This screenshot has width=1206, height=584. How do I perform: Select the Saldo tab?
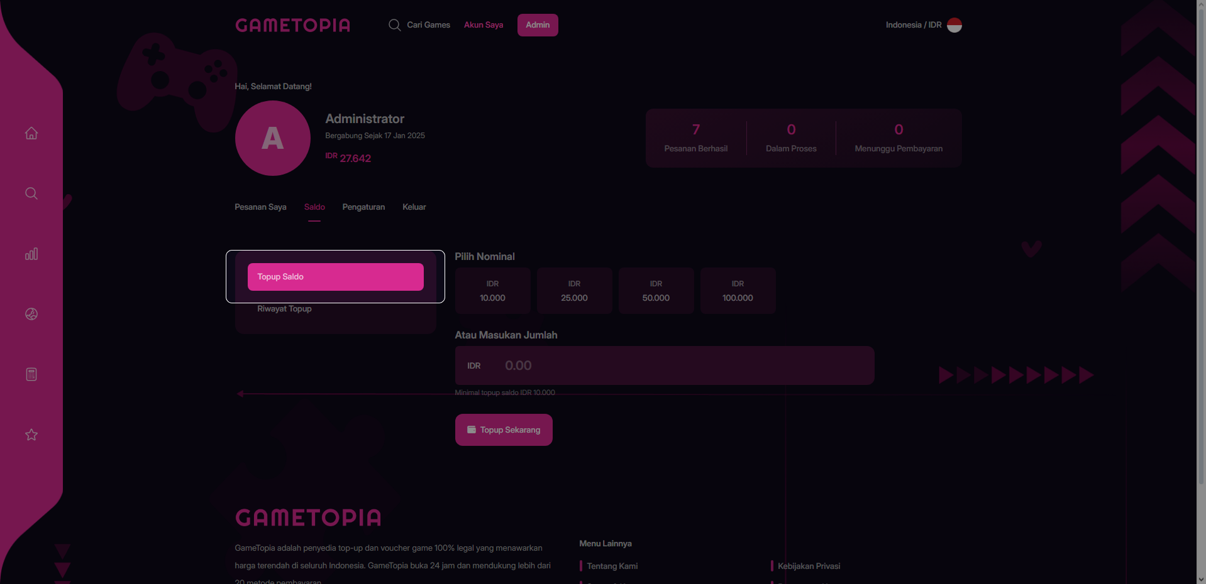click(314, 207)
